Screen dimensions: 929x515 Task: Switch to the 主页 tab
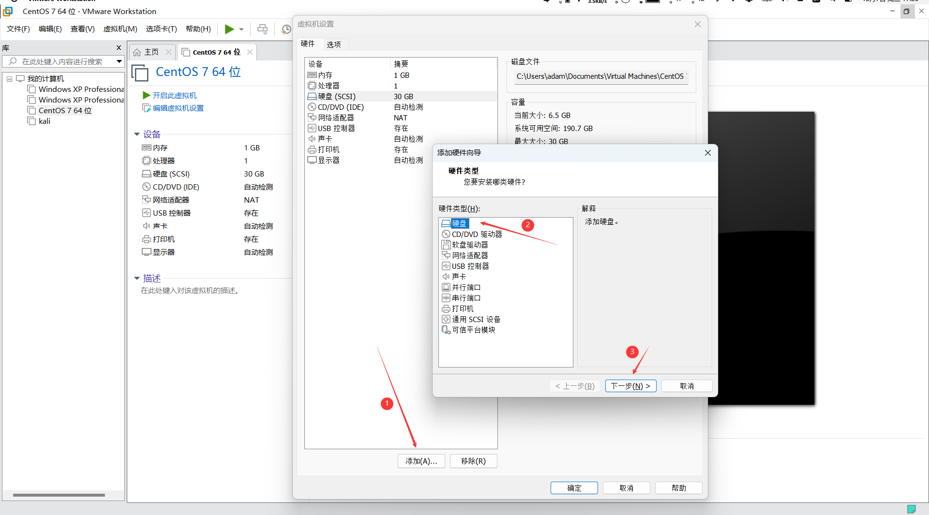pyautogui.click(x=151, y=52)
